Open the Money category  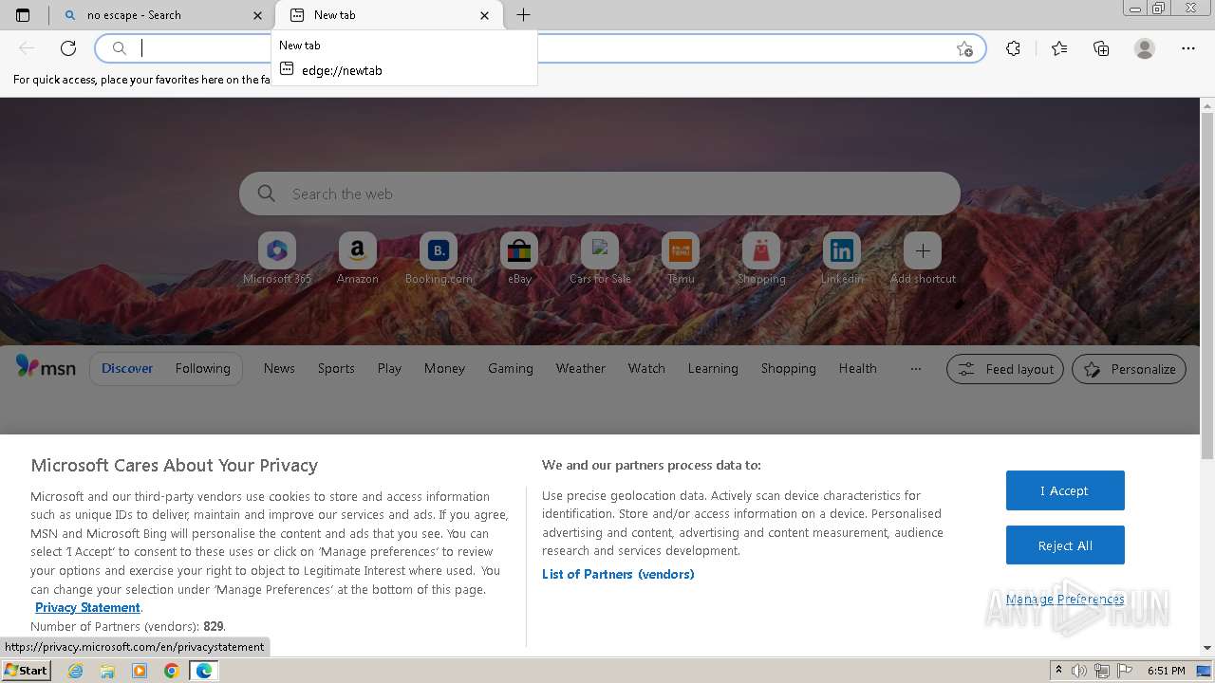pyautogui.click(x=444, y=368)
